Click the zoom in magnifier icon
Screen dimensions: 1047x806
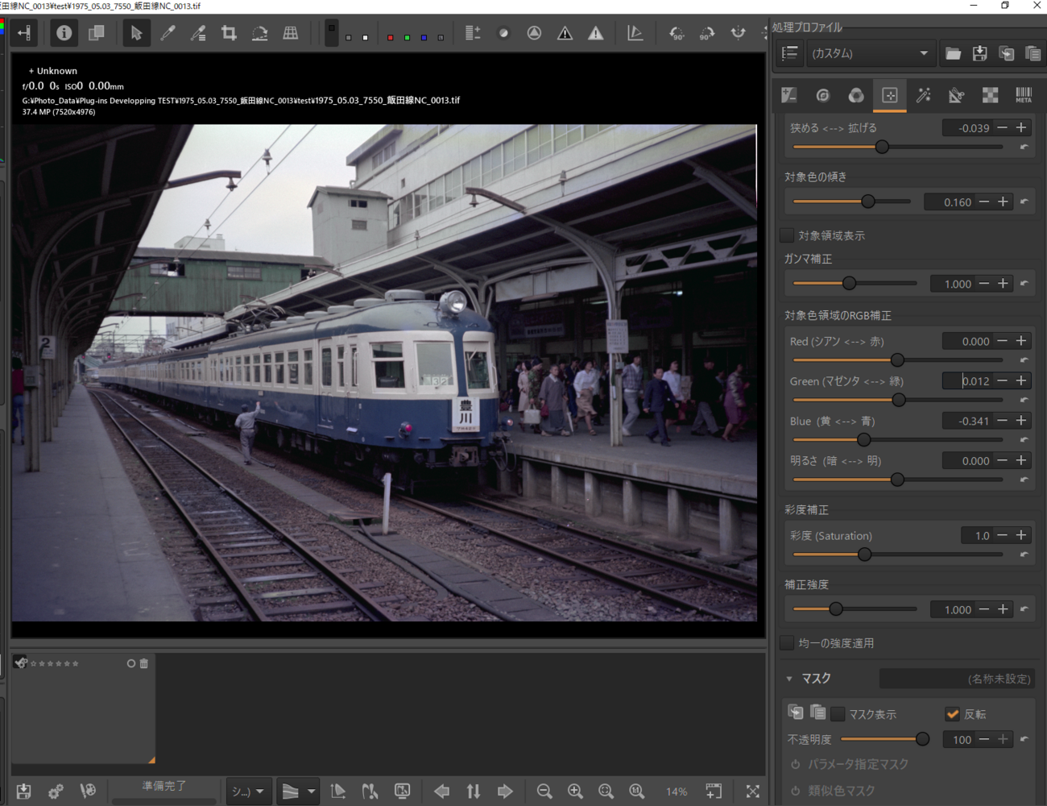pos(575,791)
